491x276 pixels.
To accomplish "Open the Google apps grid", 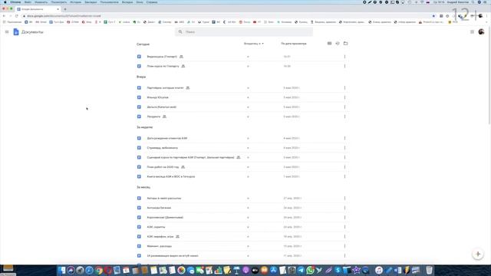I will 472,32.
